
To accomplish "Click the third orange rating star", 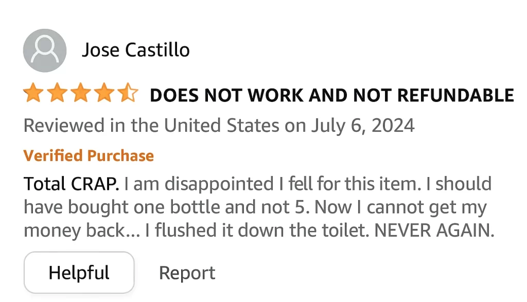I will [x=80, y=94].
